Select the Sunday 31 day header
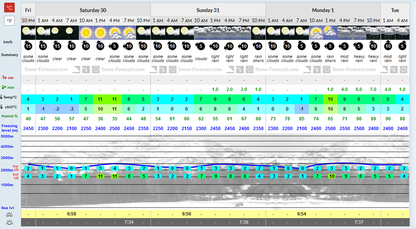 click(x=208, y=10)
